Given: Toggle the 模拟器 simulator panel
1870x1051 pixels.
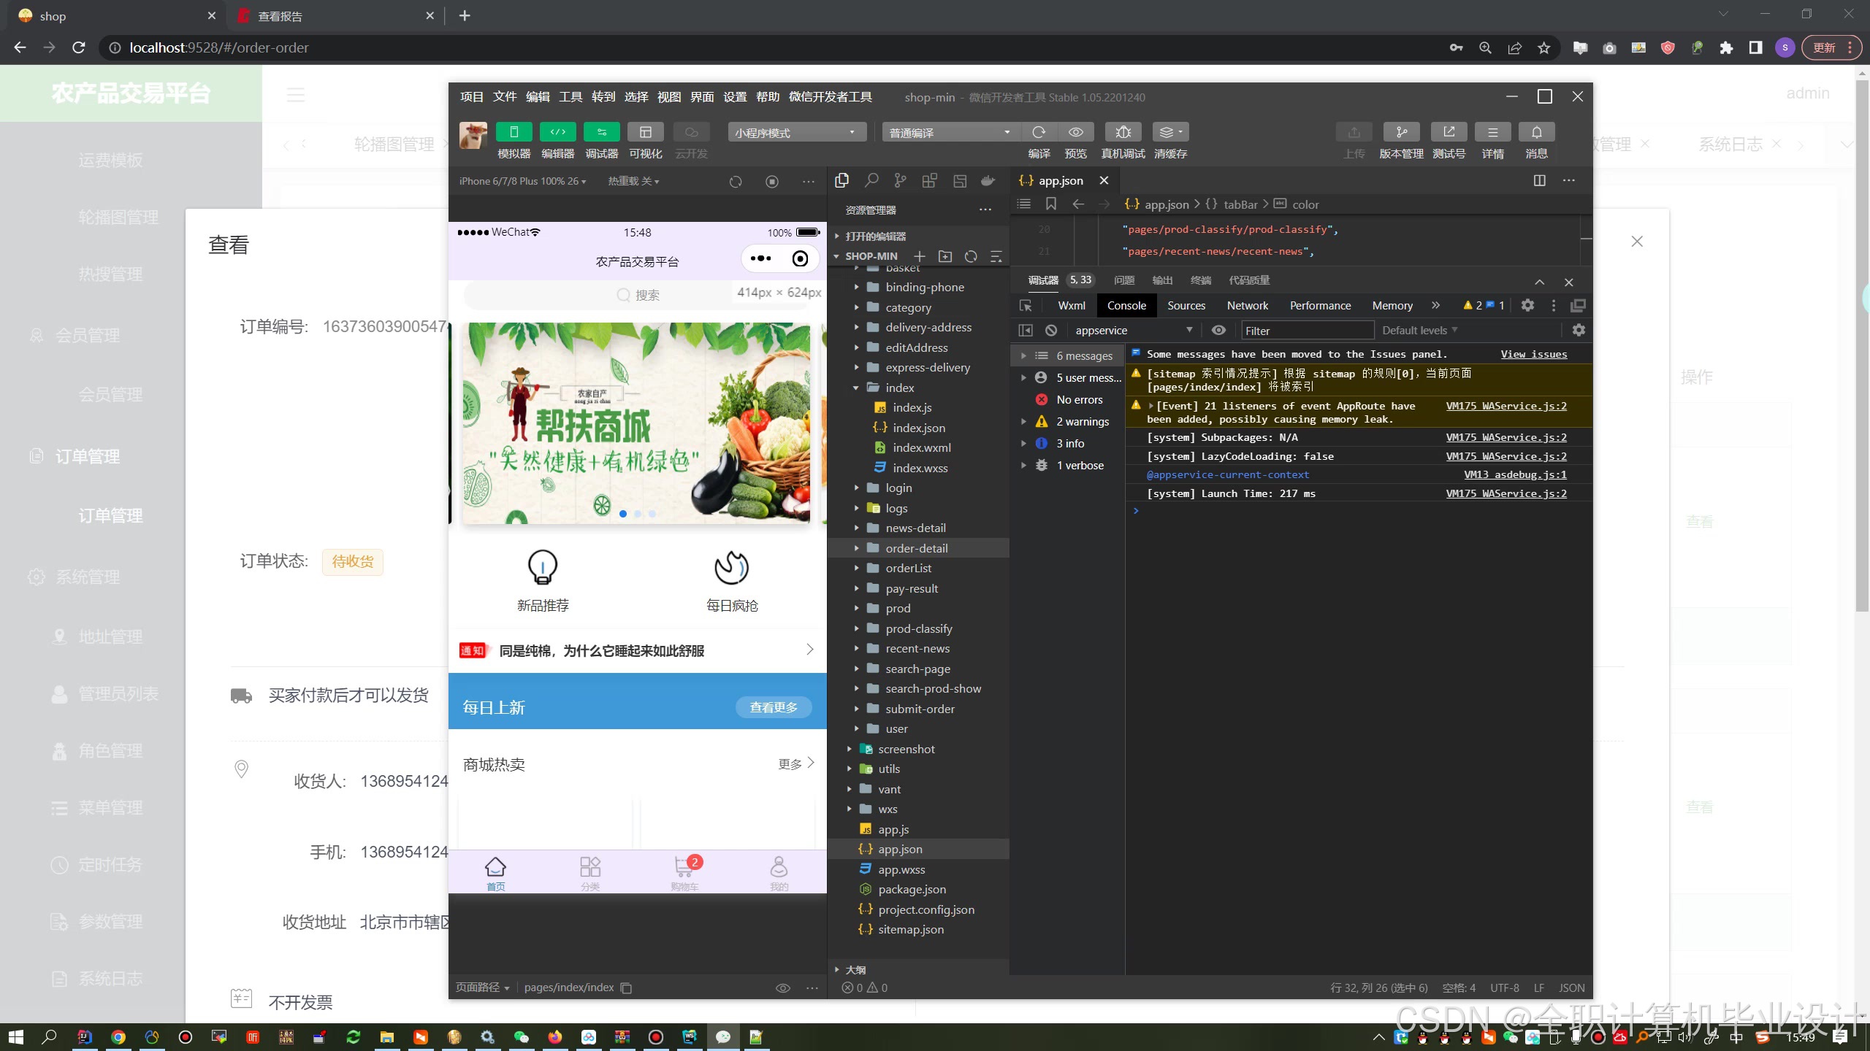Looking at the screenshot, I should (x=514, y=132).
